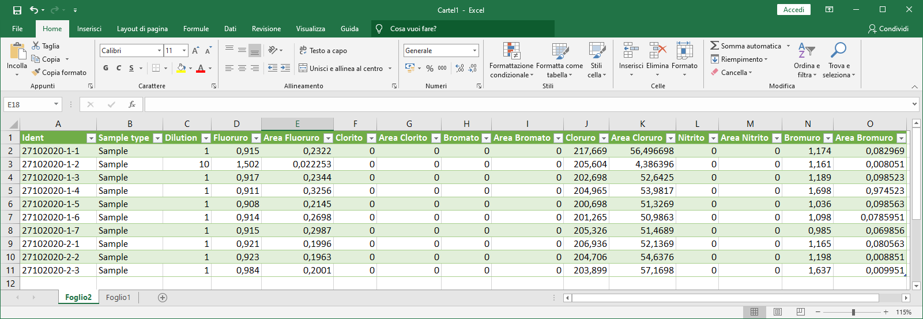Click the thousands separator 000 icon
Viewport: 923px width, 319px height.
click(x=442, y=68)
